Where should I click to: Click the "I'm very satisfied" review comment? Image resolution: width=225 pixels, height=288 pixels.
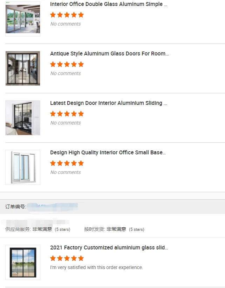click(96, 267)
